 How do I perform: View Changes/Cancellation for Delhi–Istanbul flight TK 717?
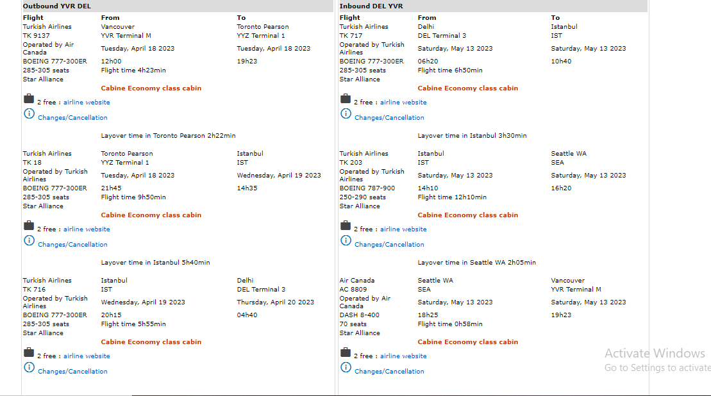point(389,118)
